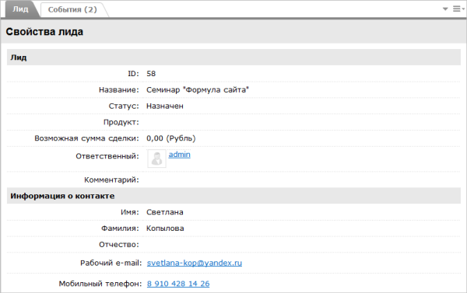Select the Лид section header
The height and width of the screenshot is (293, 467).
click(x=233, y=57)
